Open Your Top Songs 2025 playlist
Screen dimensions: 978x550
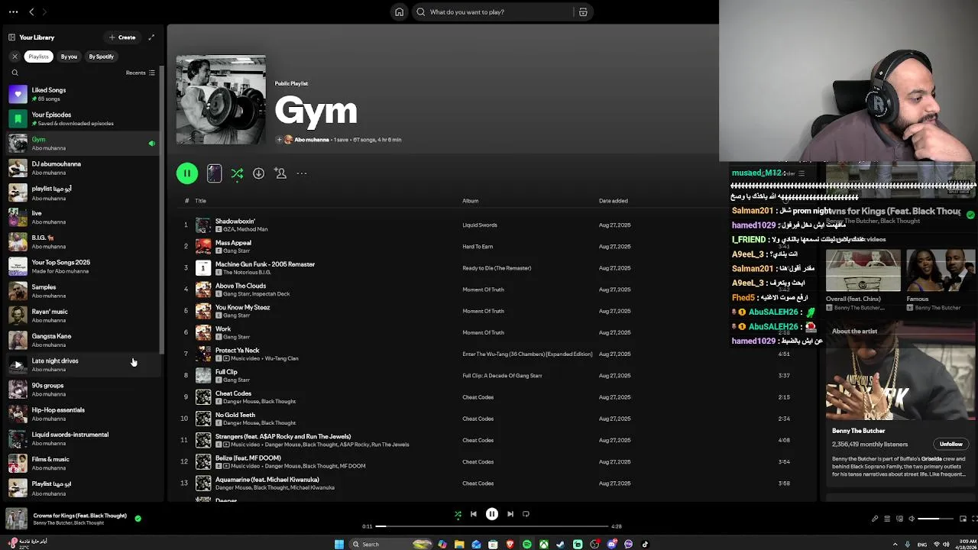click(82, 267)
